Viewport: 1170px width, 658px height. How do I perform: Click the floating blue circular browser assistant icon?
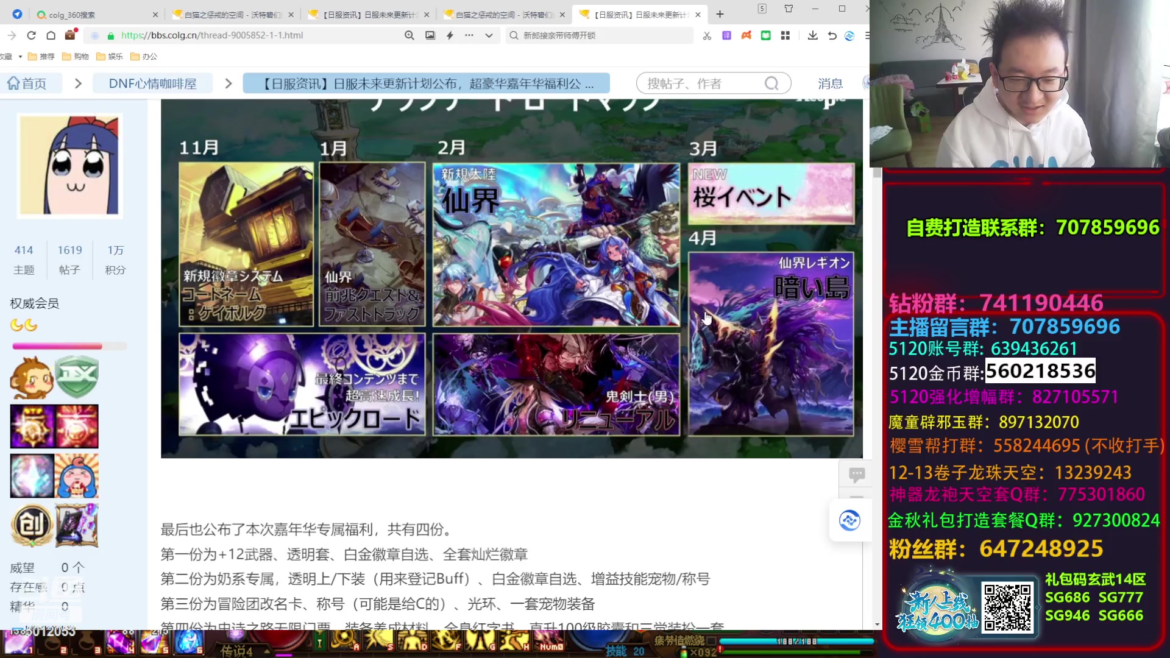849,520
